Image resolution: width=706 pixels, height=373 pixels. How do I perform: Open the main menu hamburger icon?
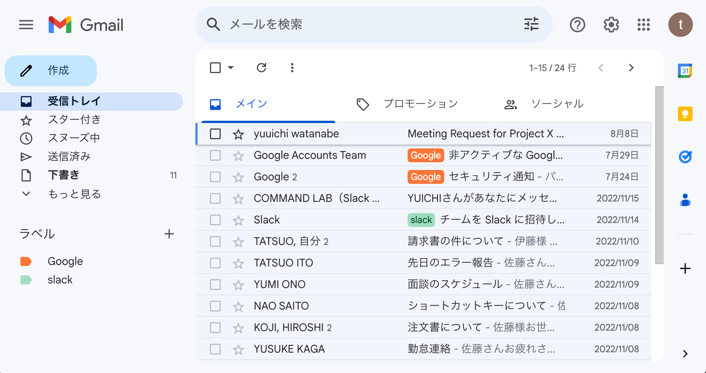(26, 25)
